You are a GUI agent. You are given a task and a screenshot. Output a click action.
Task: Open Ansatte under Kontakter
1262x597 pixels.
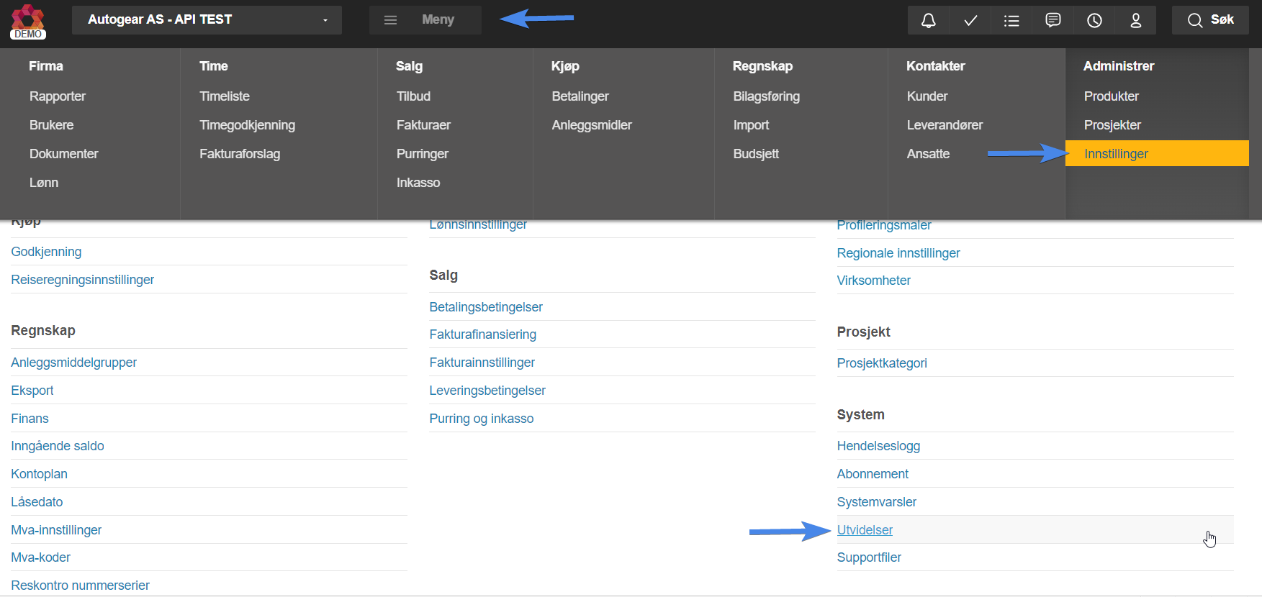click(x=928, y=154)
